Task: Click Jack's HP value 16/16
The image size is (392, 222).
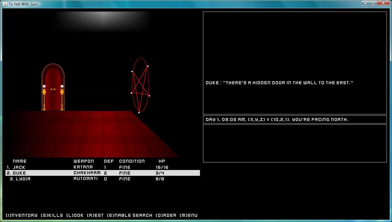Action: pos(162,167)
